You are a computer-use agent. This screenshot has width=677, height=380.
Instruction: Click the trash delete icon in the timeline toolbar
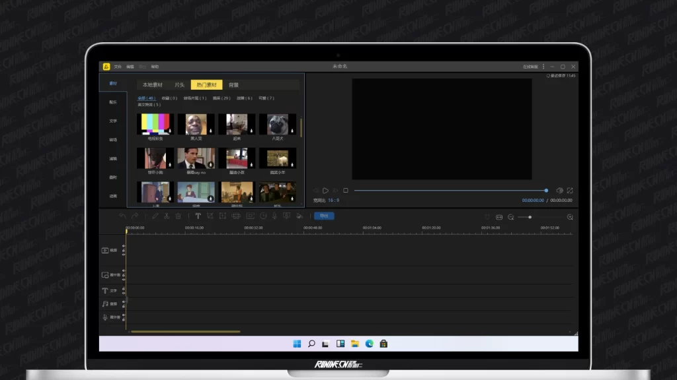179,216
